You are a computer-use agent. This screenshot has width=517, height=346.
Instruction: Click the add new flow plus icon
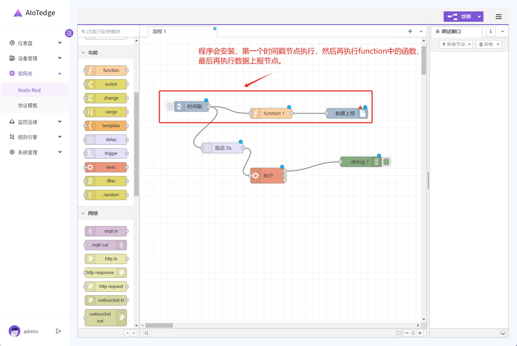pos(410,31)
